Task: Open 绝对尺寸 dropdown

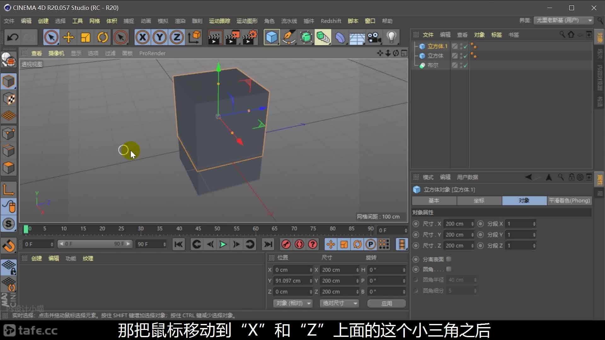Action: pos(339,303)
